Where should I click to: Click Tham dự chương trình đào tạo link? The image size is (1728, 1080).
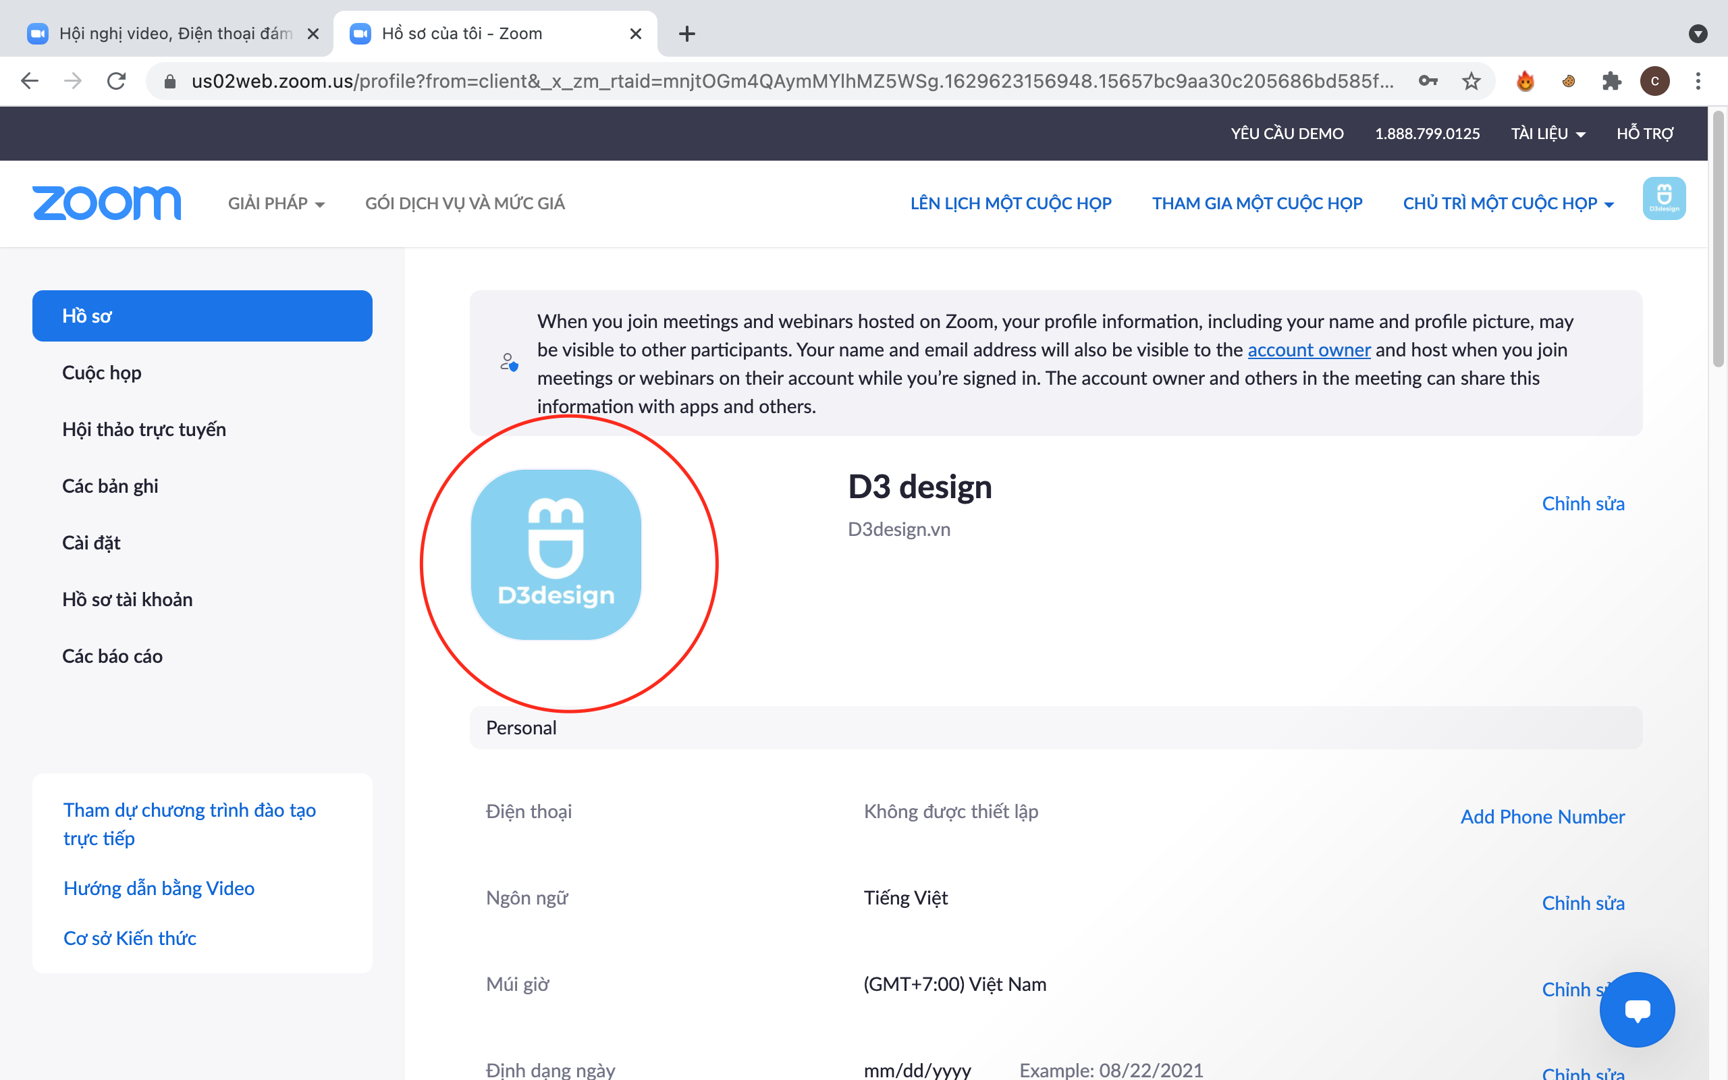(189, 823)
